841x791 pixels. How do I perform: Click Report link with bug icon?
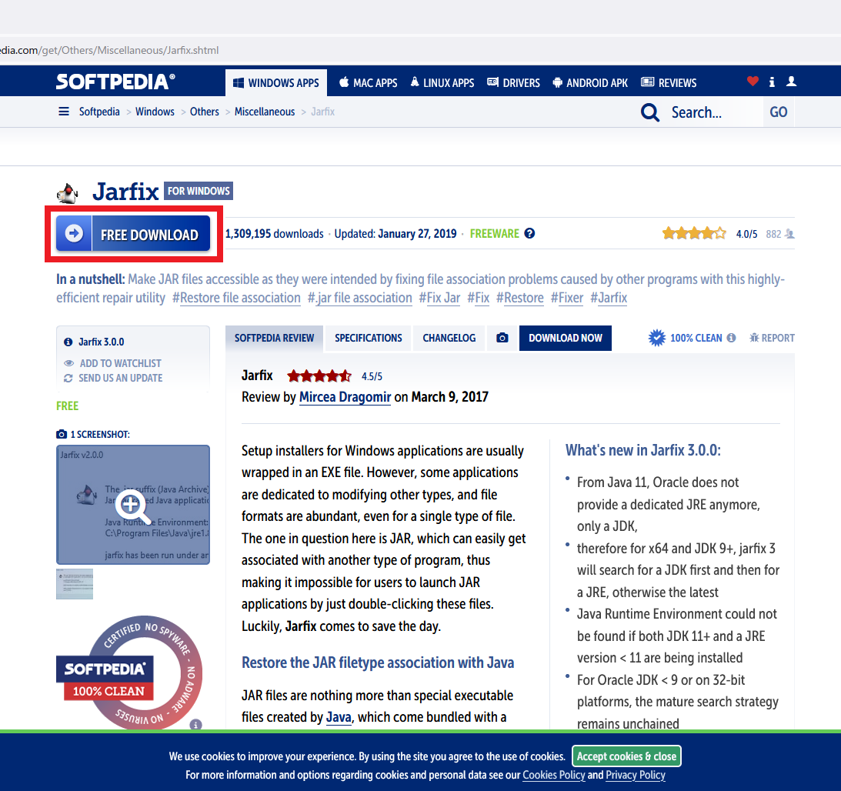[772, 338]
